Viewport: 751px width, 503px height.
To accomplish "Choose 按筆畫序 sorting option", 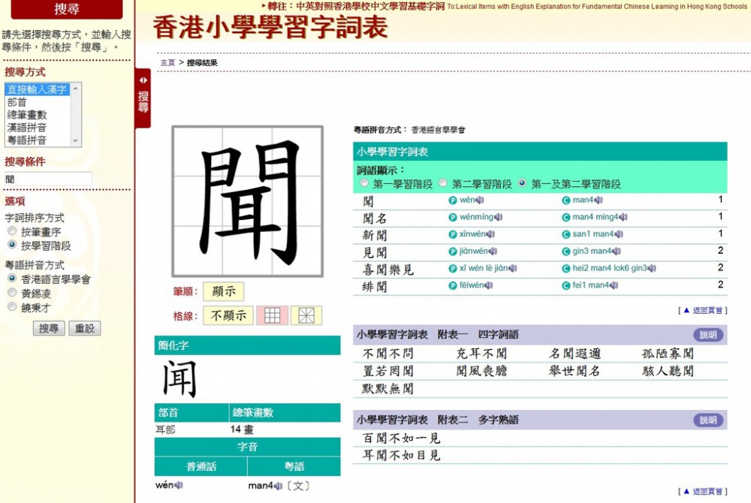I will click(12, 231).
